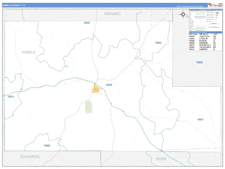The width and height of the screenshot is (225, 169).
Task: Select ZIP label 76849 on the map
Action: (x=109, y=85)
